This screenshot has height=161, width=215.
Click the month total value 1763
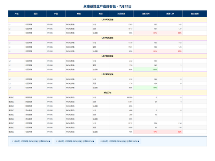click(x=130, y=24)
